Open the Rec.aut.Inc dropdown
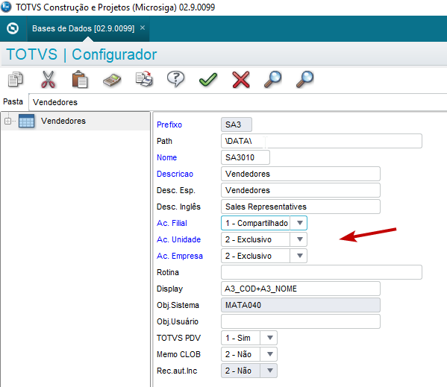The height and width of the screenshot is (387, 447). (x=270, y=371)
